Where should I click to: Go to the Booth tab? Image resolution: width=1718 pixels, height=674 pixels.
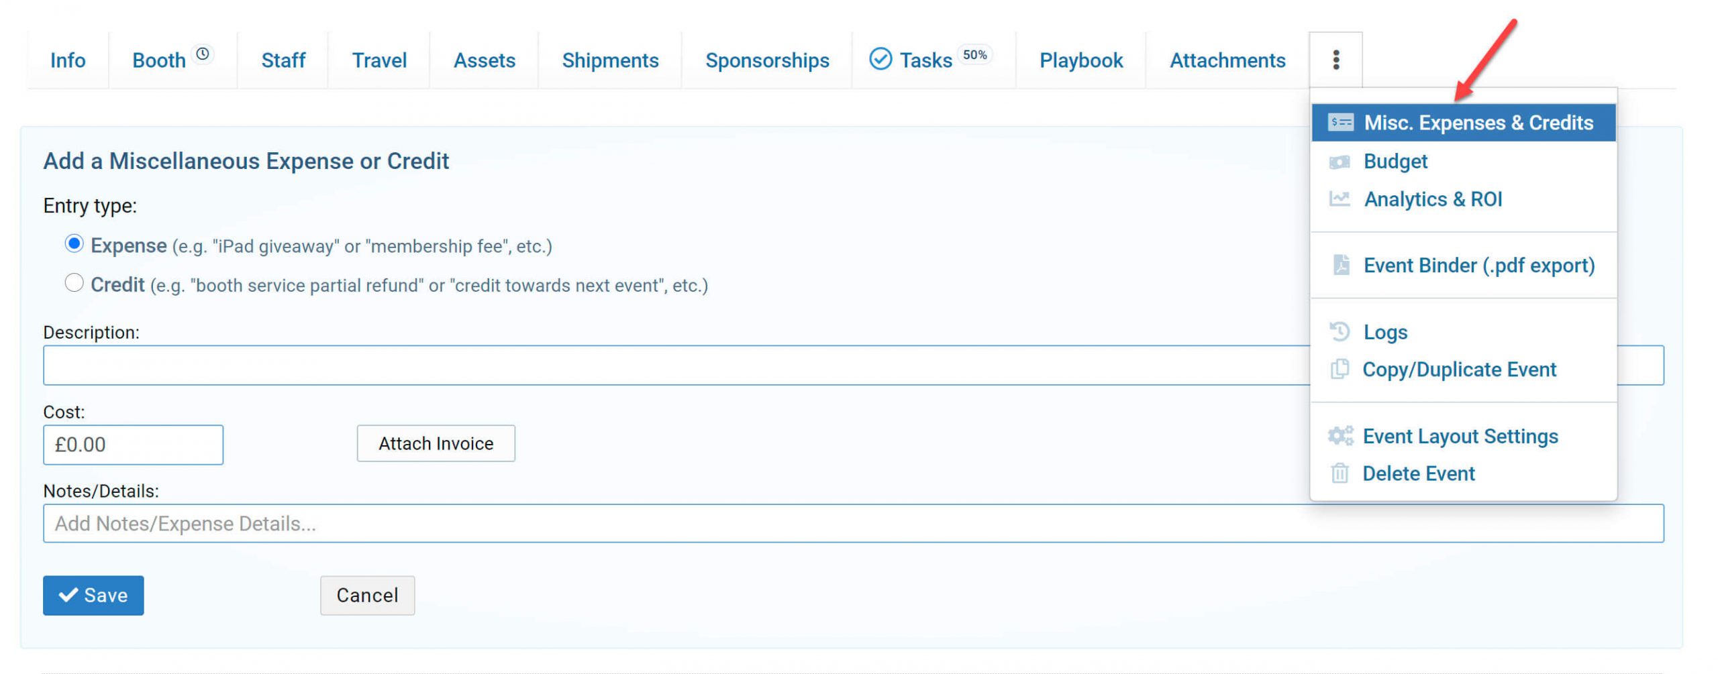(159, 60)
